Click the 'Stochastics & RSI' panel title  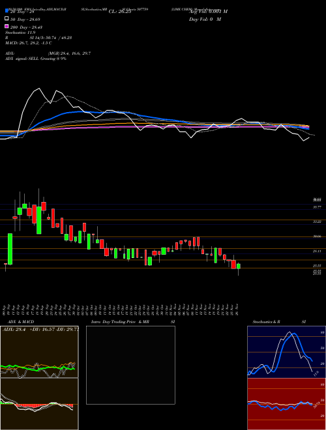click(x=279, y=322)
